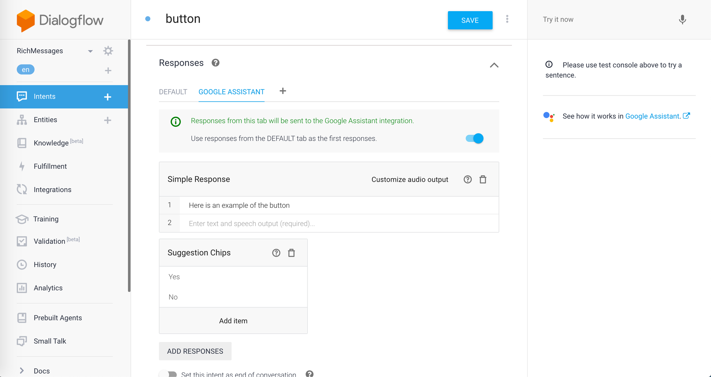Add a new entity with plus icon

pos(107,120)
